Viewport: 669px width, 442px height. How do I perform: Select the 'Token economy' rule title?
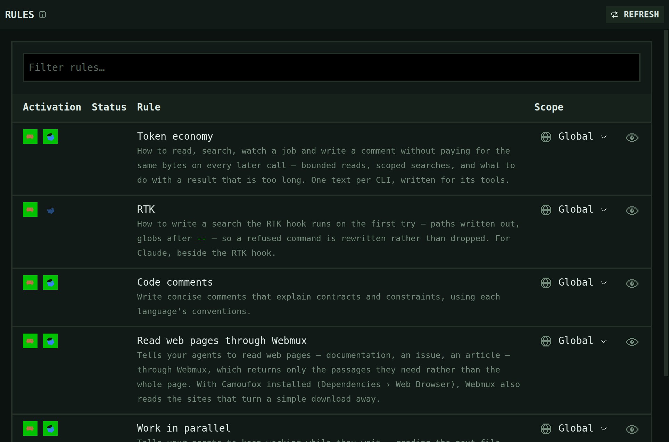click(x=175, y=136)
